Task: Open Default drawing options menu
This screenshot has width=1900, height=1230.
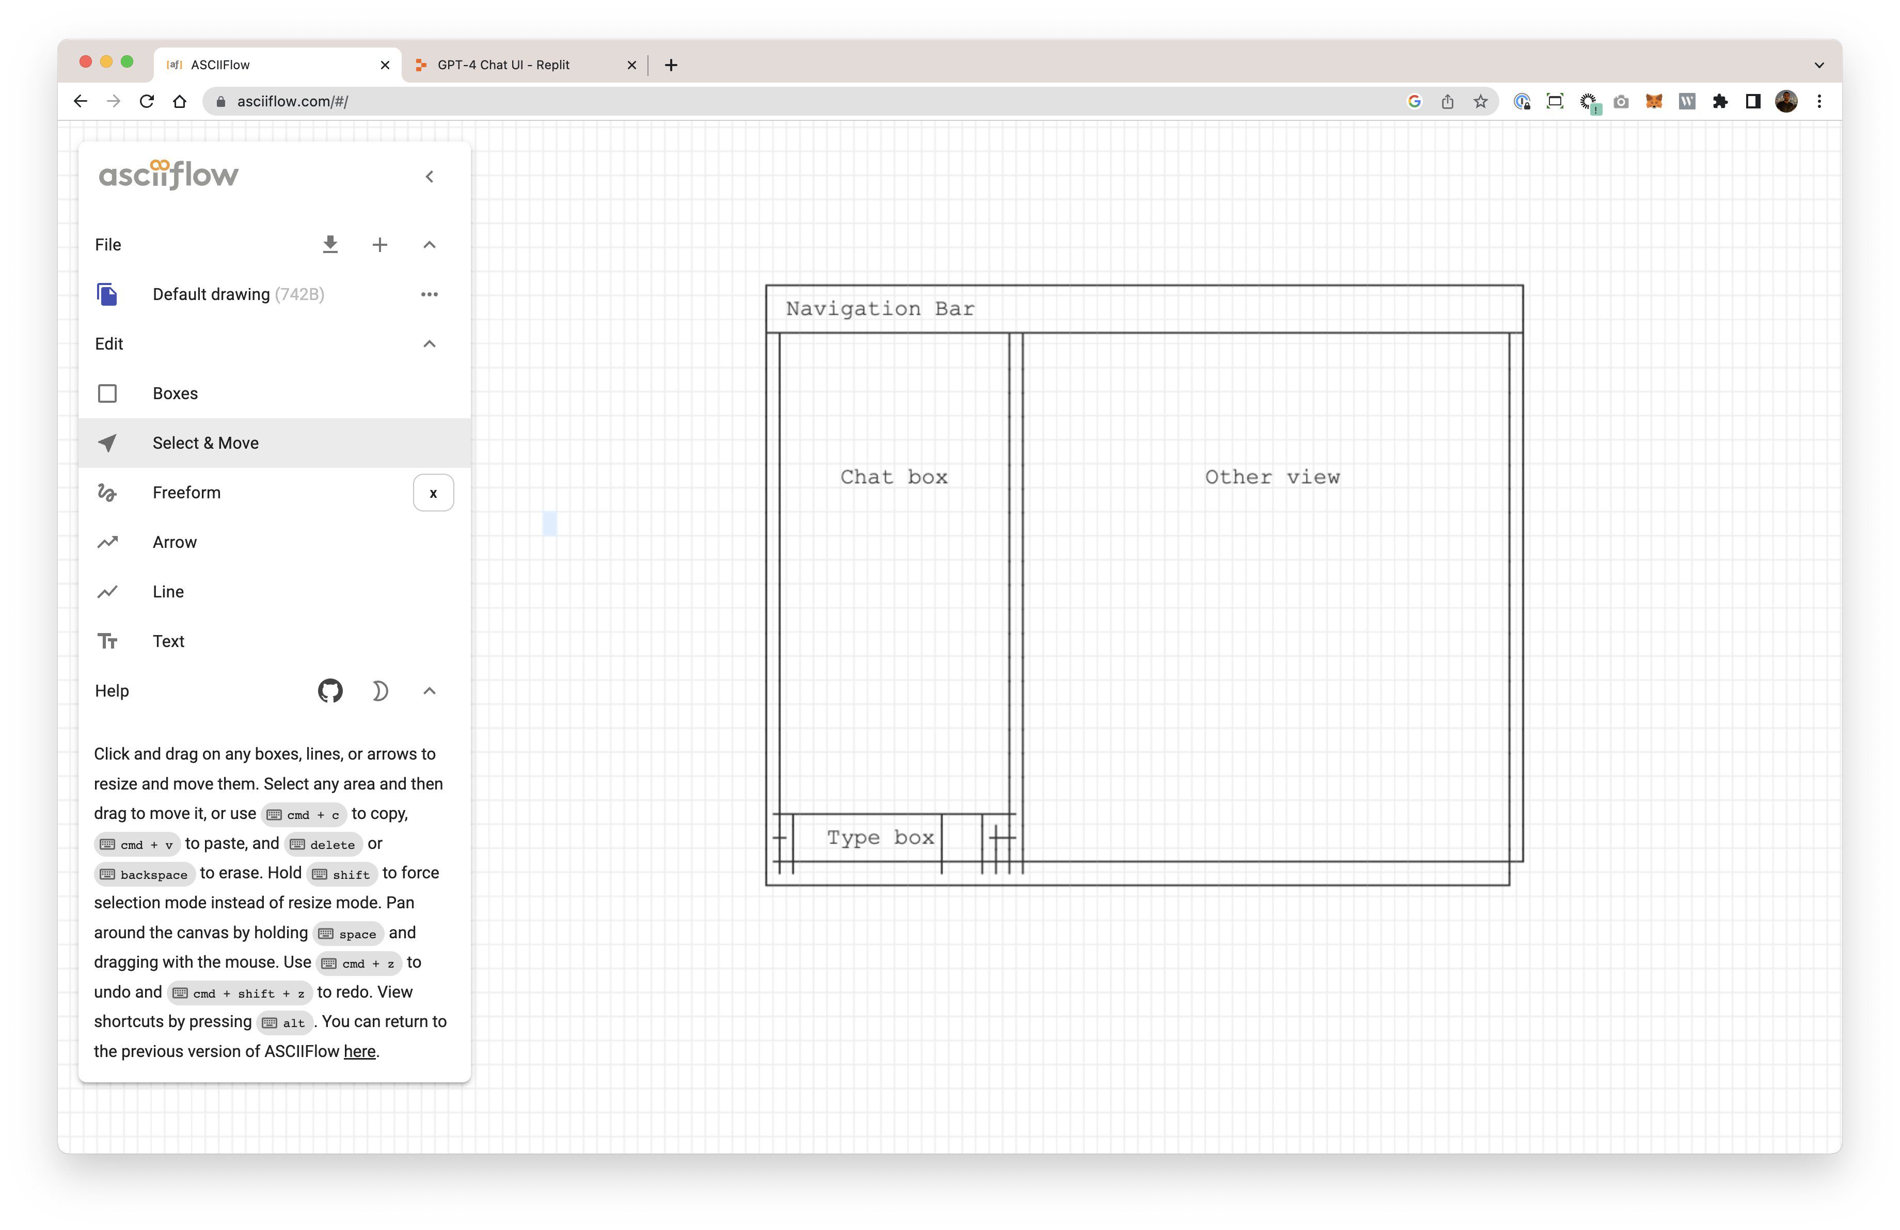Action: tap(430, 294)
